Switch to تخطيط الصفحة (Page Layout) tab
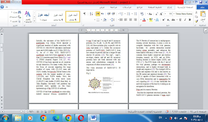 [155, 7]
